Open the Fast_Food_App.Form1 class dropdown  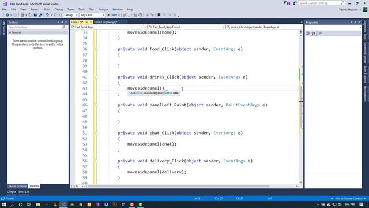(x=186, y=27)
